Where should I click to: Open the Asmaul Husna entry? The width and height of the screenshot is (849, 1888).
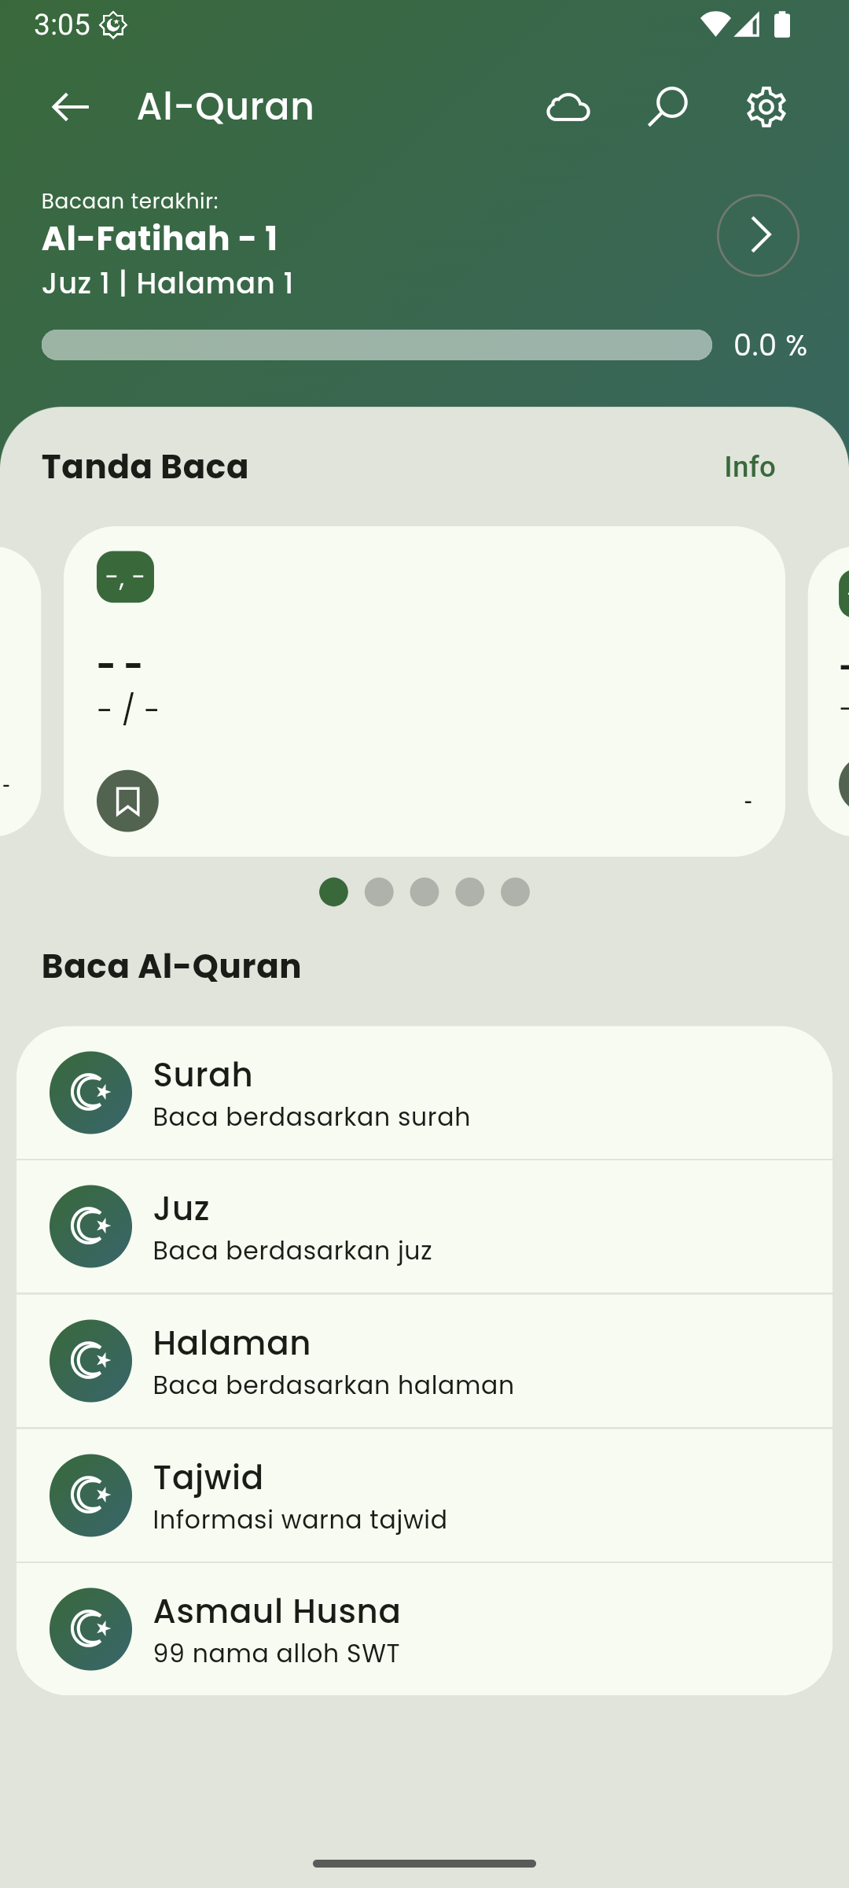coord(424,1629)
